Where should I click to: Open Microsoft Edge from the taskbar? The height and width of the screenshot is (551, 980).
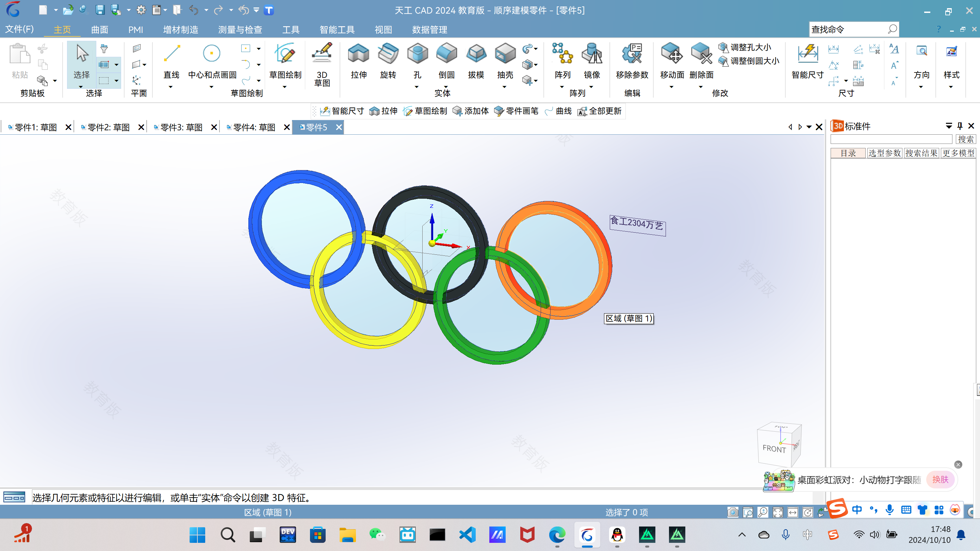(x=557, y=535)
